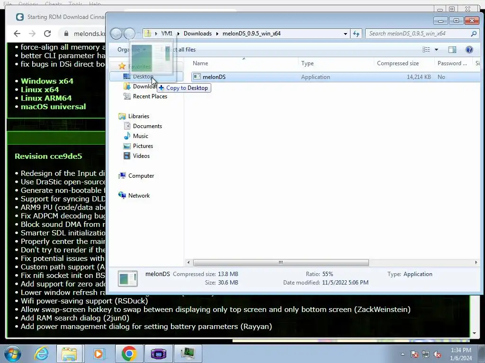Open Computer in navigation pane

click(x=141, y=176)
